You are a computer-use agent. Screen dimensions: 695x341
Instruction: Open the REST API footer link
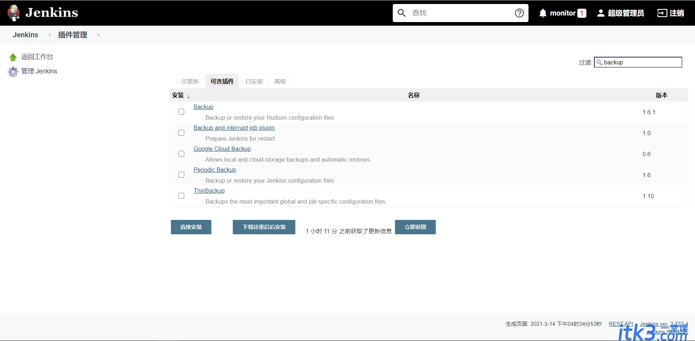pos(621,324)
